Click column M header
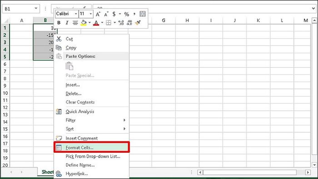 click(305, 20)
